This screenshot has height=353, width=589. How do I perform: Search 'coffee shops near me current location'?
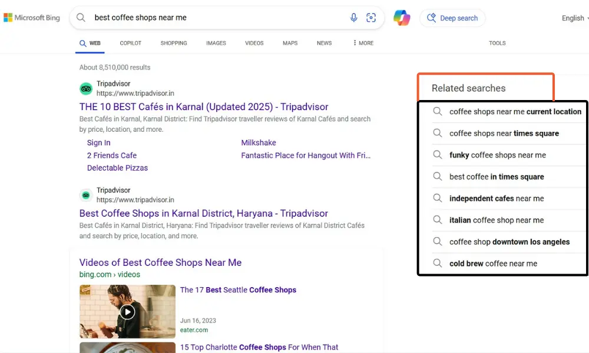[515, 111]
